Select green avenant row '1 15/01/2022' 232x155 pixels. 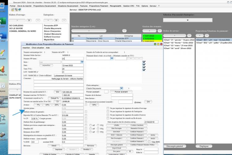pyautogui.click(x=152, y=36)
